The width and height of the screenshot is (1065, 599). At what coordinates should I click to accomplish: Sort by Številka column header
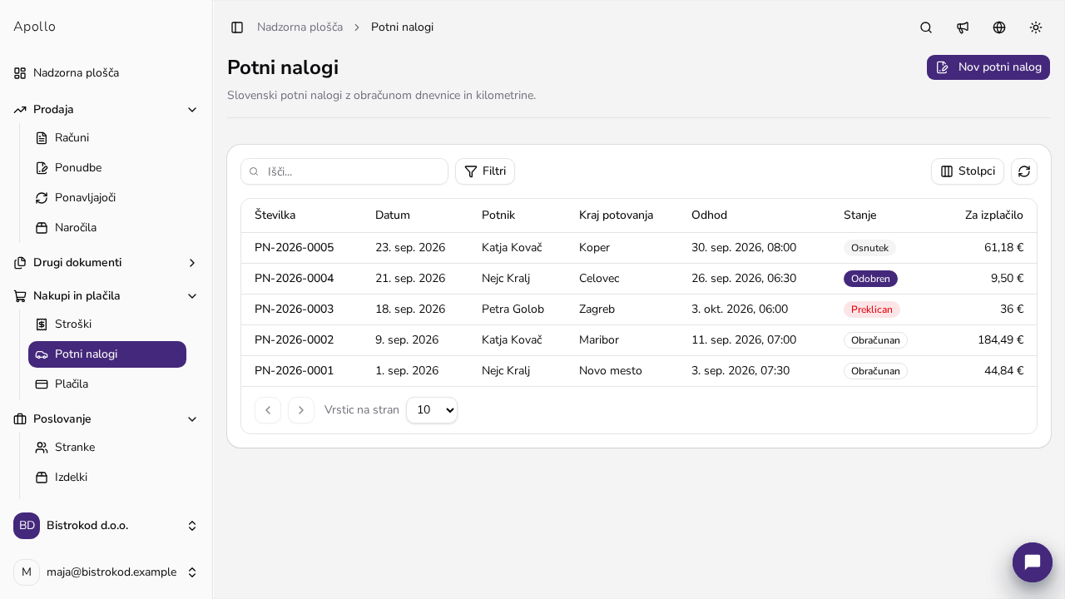pyautogui.click(x=275, y=215)
